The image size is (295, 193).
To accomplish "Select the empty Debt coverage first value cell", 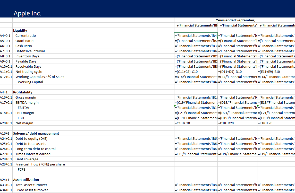I will (196, 159).
